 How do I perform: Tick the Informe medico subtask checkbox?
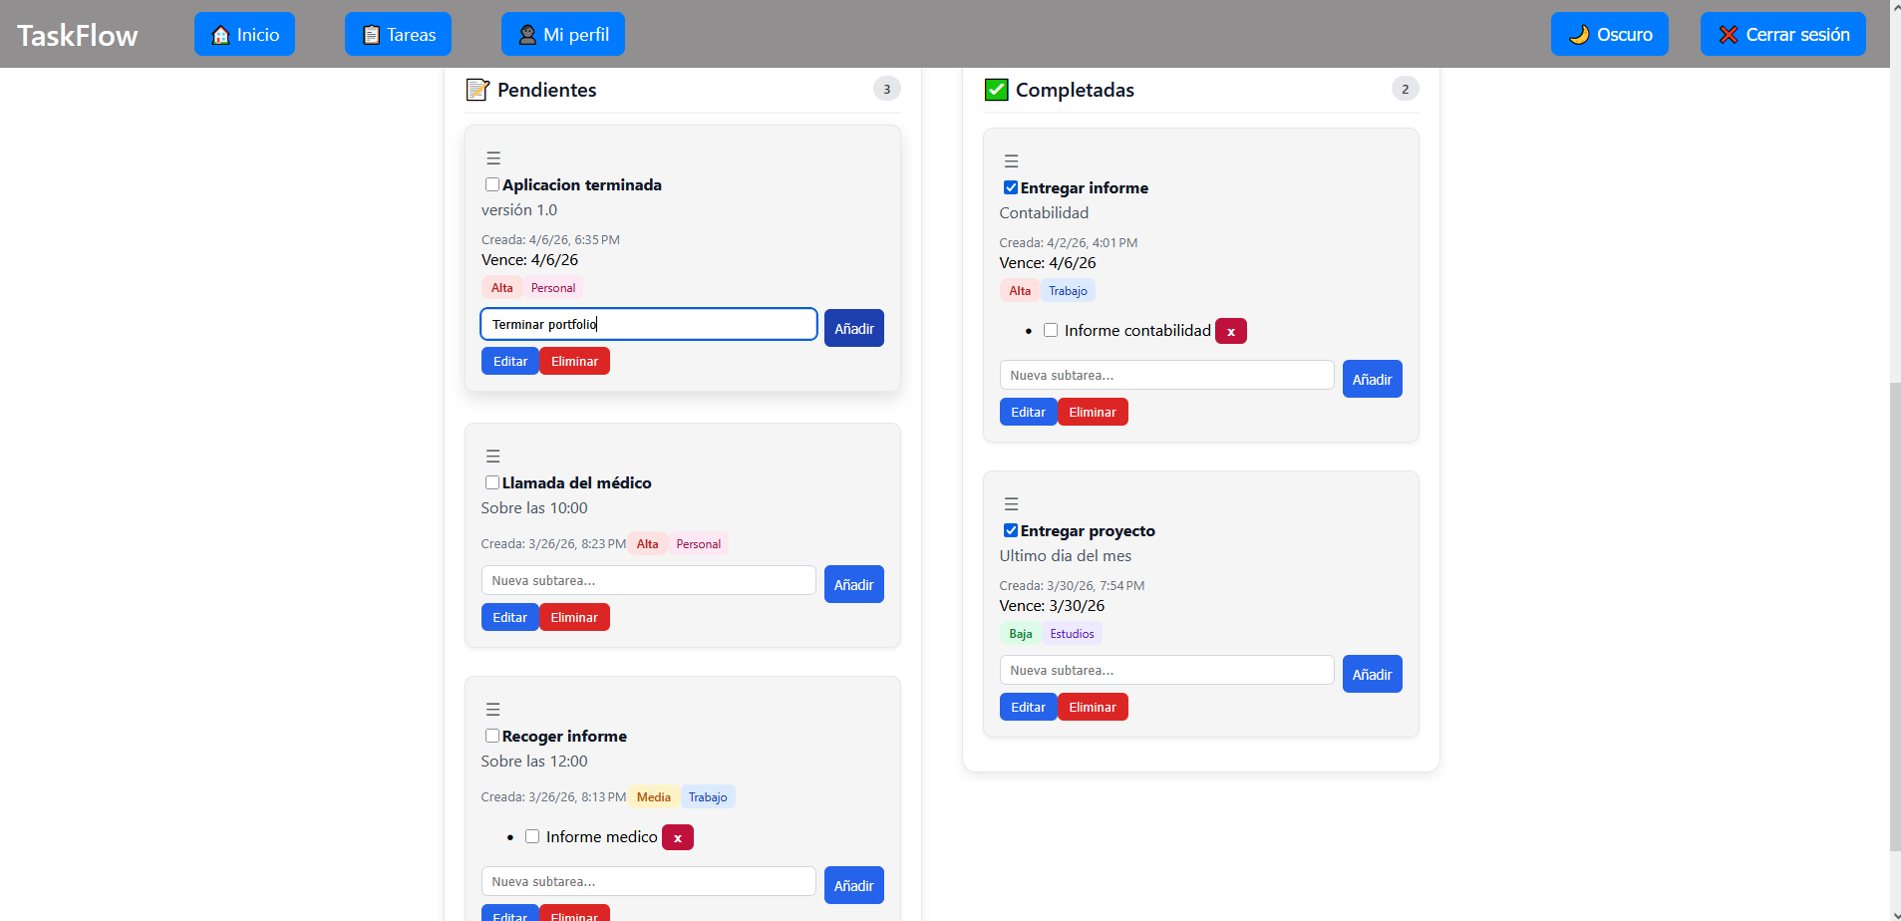532,837
